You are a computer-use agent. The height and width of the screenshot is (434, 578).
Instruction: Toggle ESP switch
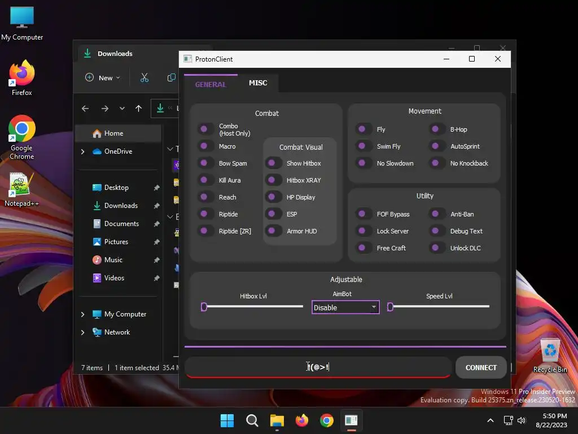(273, 214)
